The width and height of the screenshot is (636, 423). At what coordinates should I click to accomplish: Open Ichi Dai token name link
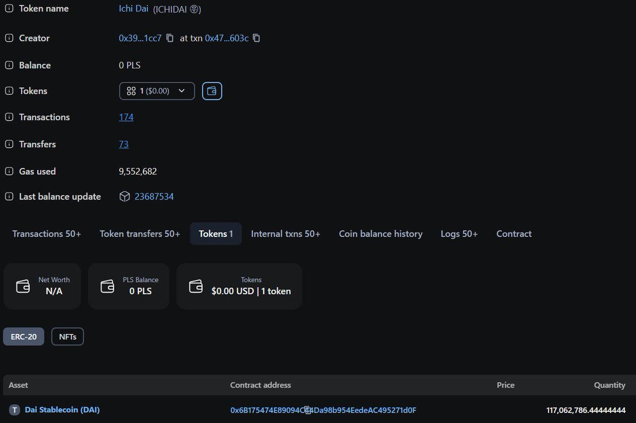[134, 8]
